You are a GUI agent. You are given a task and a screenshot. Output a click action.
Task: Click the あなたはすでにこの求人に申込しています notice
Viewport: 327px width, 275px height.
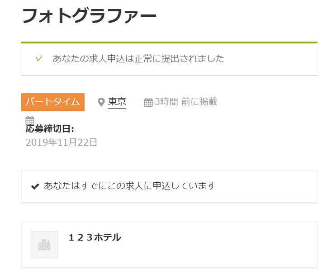(x=129, y=186)
